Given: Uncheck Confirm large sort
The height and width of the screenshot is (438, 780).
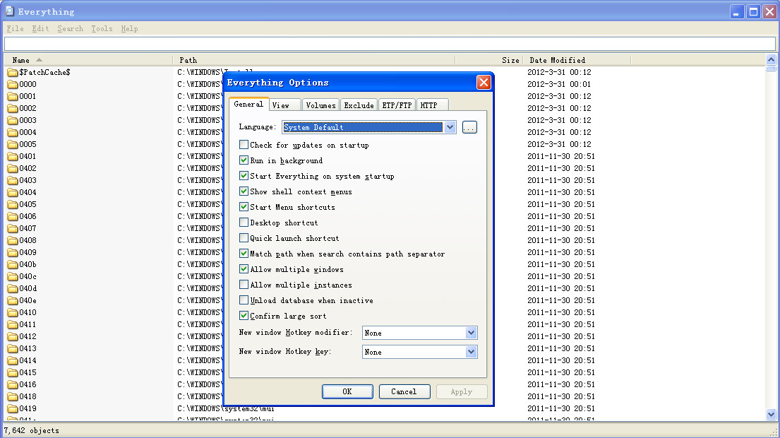Looking at the screenshot, I should 244,316.
